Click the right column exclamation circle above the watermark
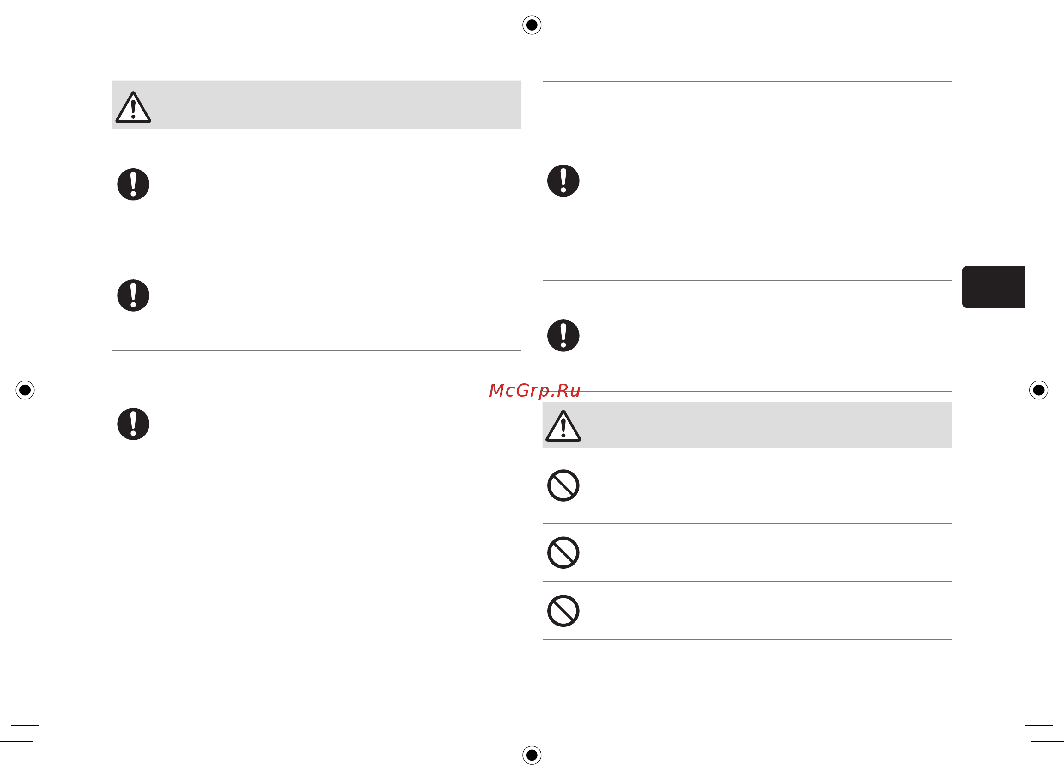The image size is (1064, 780). click(563, 335)
